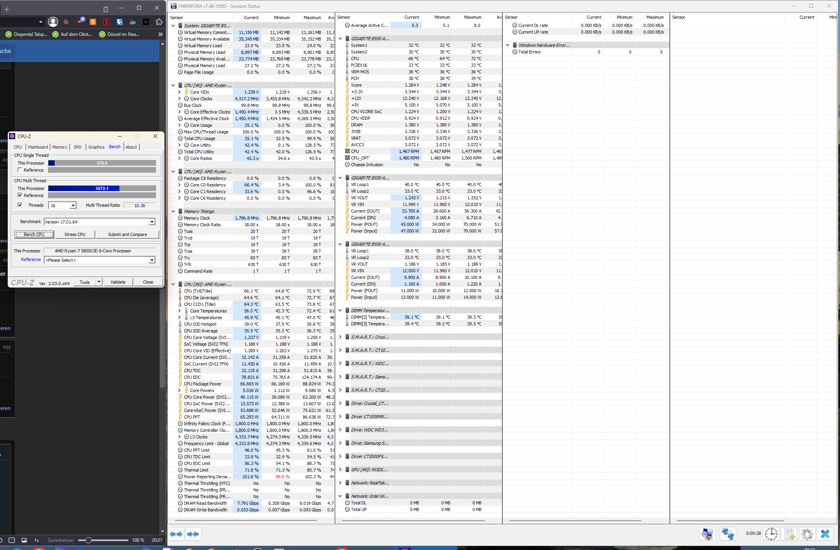Screen dimensions: 840x550
Task: Open the Benchmark version dropdown
Action: (x=152, y=222)
